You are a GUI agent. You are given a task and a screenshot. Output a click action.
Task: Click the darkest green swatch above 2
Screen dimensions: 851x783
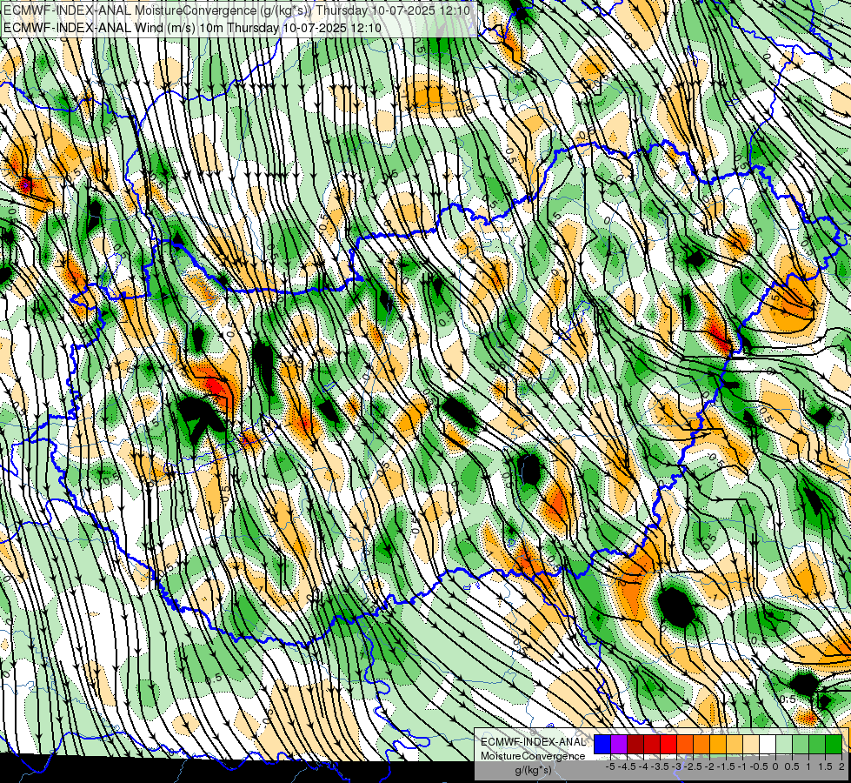(x=834, y=744)
